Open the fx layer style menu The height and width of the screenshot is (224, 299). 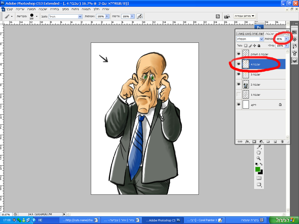click(247, 142)
